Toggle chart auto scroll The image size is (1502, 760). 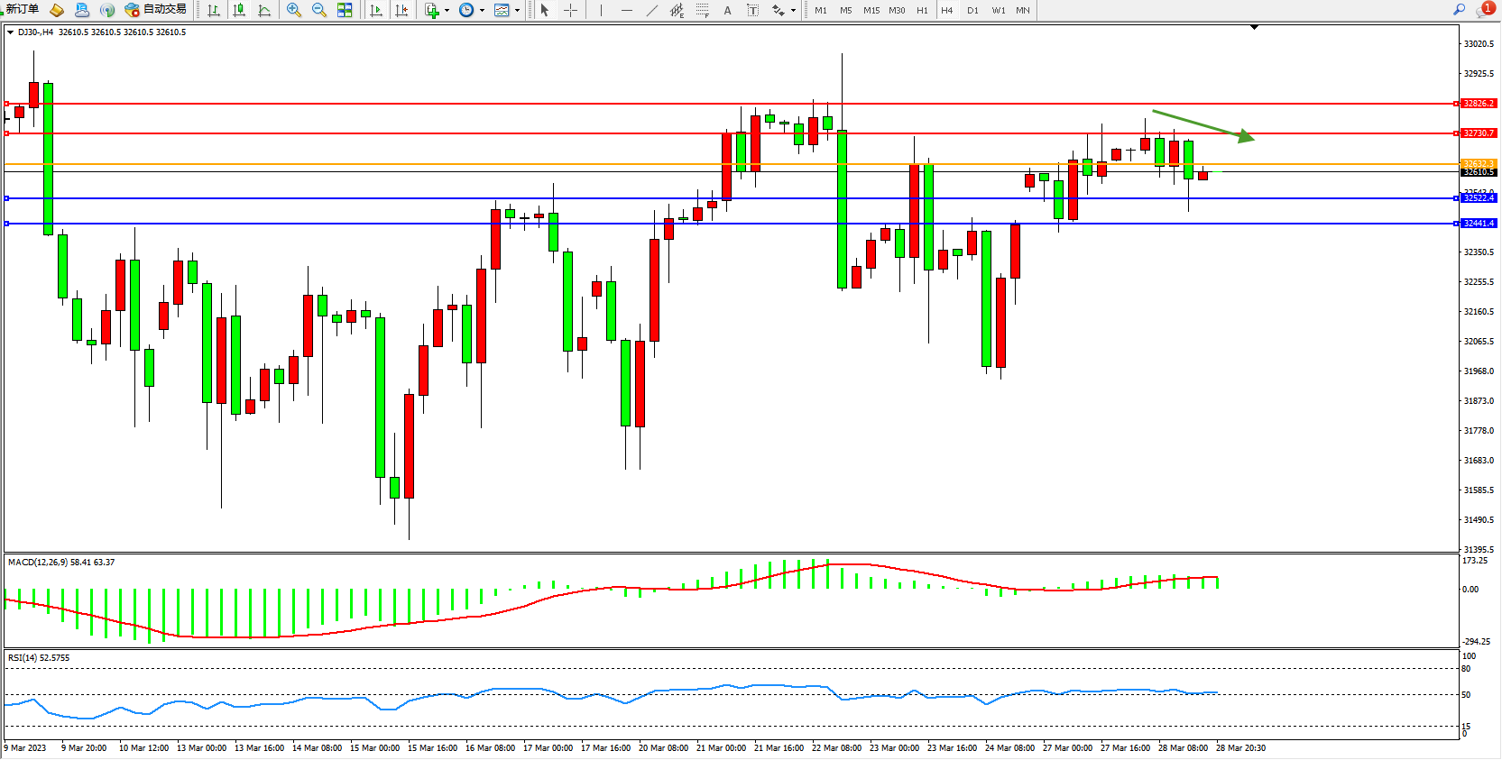tap(376, 10)
